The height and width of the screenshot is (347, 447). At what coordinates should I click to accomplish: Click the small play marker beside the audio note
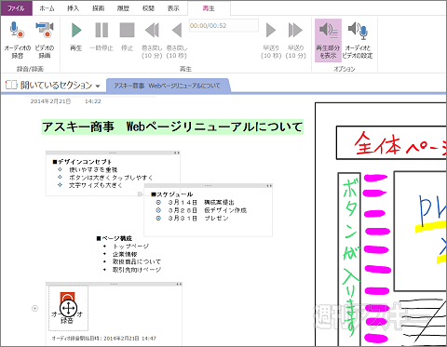pos(35,309)
